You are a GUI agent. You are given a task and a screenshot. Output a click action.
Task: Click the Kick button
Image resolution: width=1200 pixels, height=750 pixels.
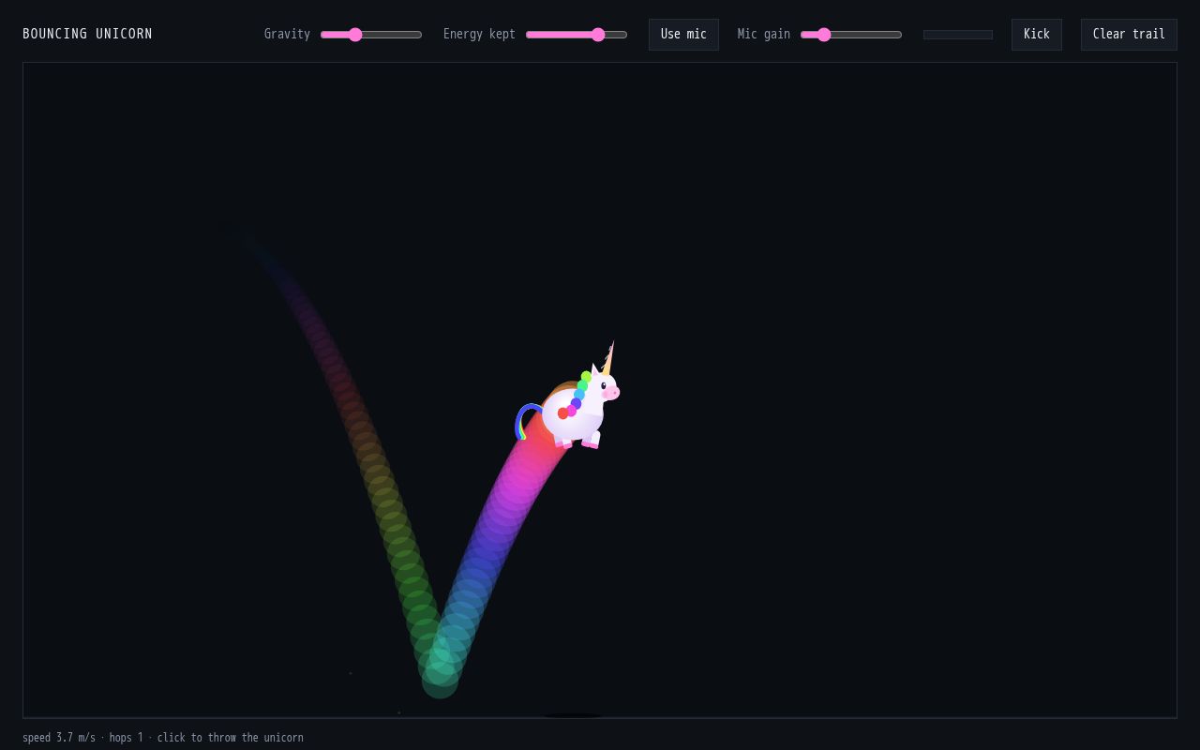(x=1037, y=35)
